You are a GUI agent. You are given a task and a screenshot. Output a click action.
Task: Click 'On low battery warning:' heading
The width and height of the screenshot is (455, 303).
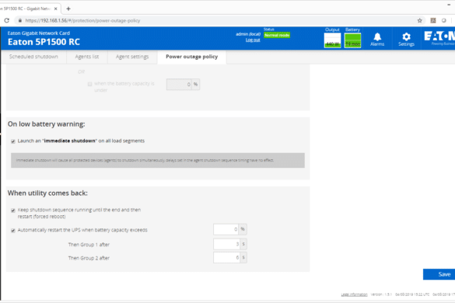point(47,124)
